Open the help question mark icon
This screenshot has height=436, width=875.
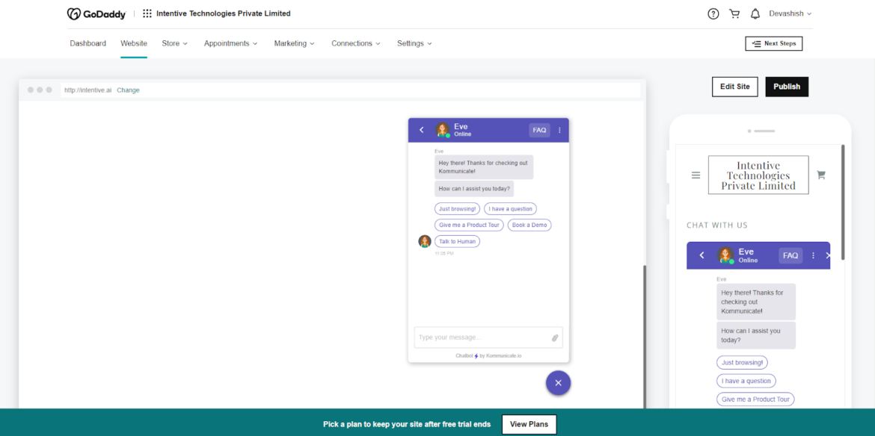[x=713, y=13]
